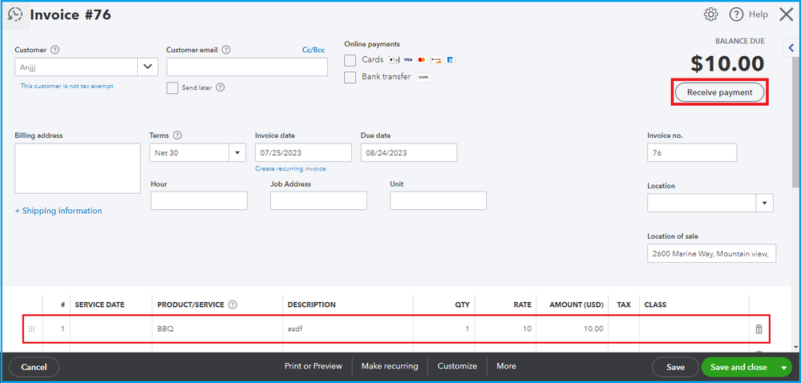
Task: Open the Cc/Bcc link
Action: tap(314, 50)
